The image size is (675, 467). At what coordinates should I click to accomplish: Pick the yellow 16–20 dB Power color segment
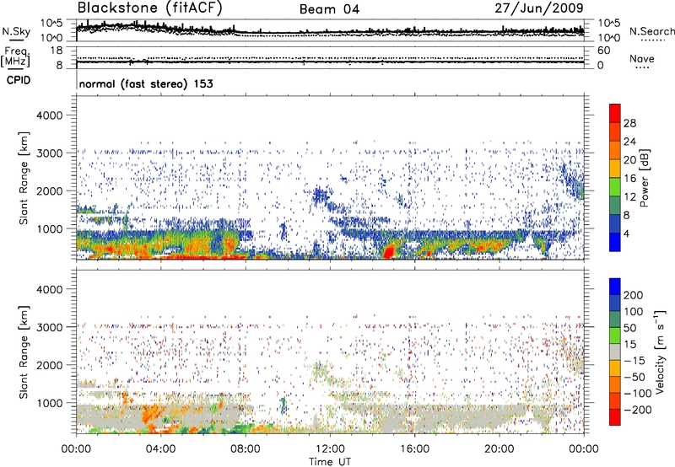point(615,169)
